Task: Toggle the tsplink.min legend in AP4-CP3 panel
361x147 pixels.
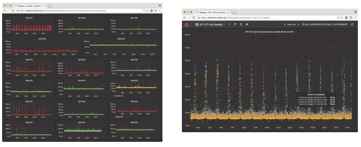Action: click(x=118, y=96)
